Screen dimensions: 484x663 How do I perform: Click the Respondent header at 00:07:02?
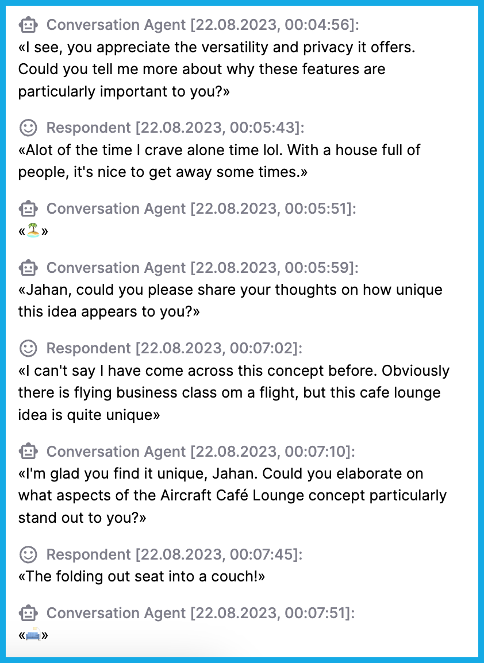tap(174, 348)
